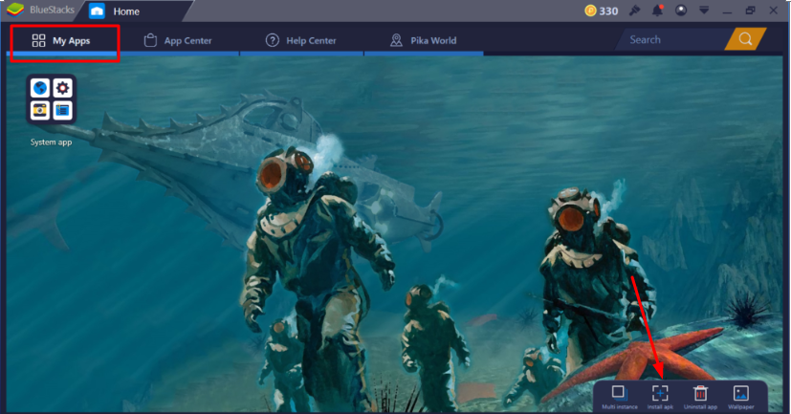The width and height of the screenshot is (791, 414).
Task: Click the Install apk button
Action: (x=660, y=397)
